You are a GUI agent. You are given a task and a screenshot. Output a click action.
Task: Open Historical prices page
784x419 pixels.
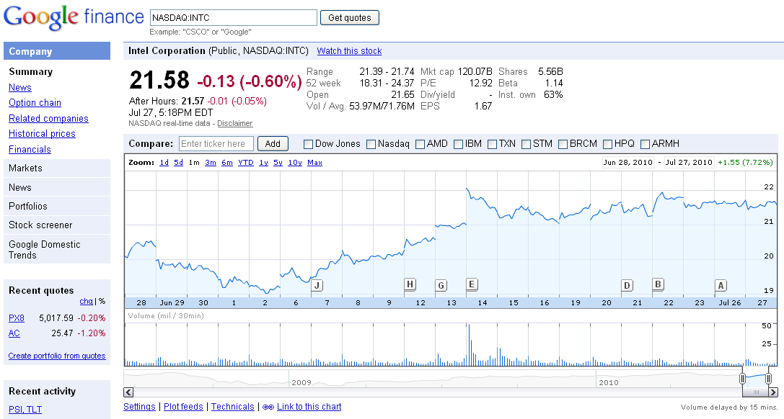tap(42, 134)
